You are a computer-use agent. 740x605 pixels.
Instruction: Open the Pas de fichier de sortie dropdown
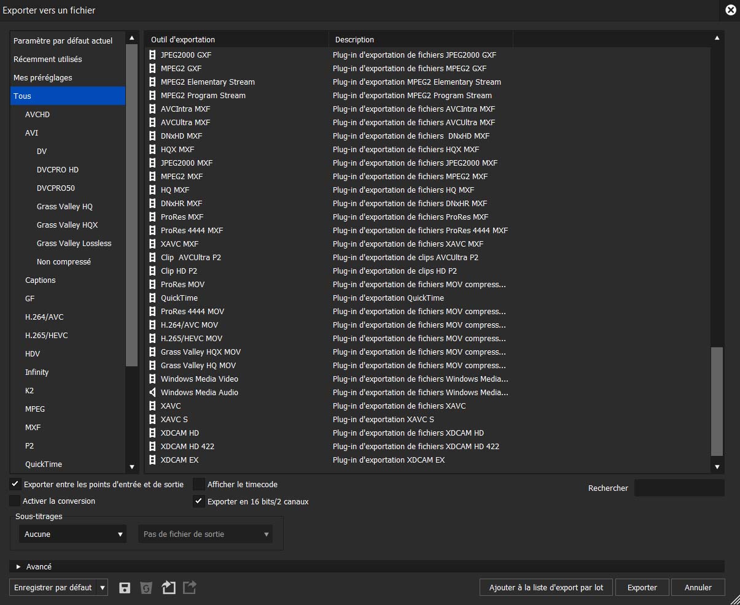click(x=206, y=534)
